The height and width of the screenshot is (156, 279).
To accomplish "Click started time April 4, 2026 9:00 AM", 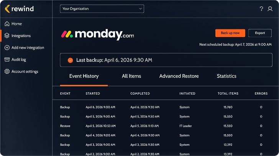I will click(x=100, y=135).
